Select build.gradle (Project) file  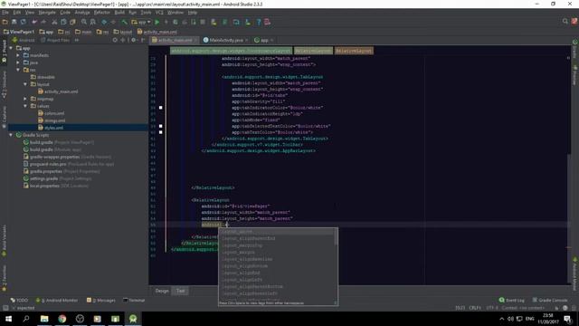[58, 142]
